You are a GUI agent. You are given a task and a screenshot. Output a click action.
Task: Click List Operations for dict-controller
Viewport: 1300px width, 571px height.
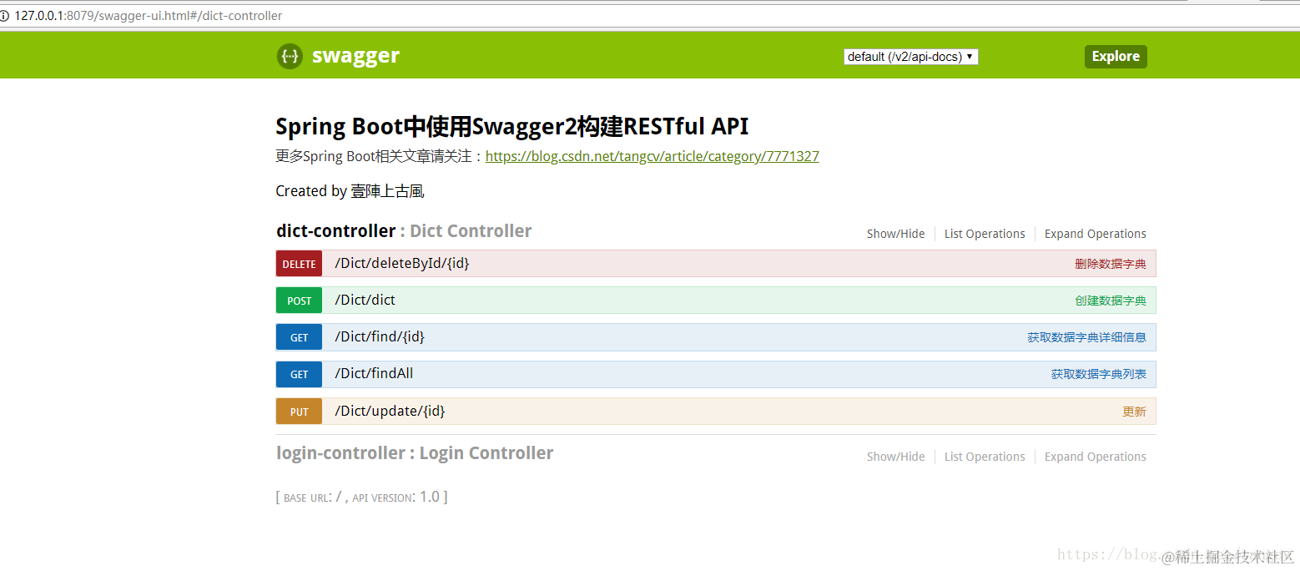pyautogui.click(x=985, y=234)
